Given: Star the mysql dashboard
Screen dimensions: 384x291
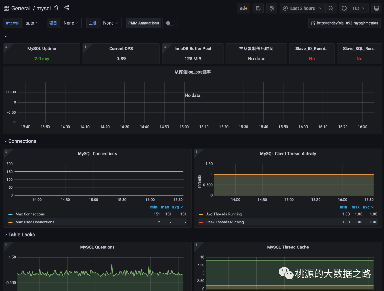Looking at the screenshot, I should click(56, 7).
